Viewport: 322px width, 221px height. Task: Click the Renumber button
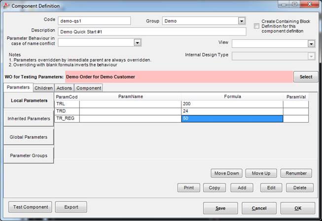297,173
